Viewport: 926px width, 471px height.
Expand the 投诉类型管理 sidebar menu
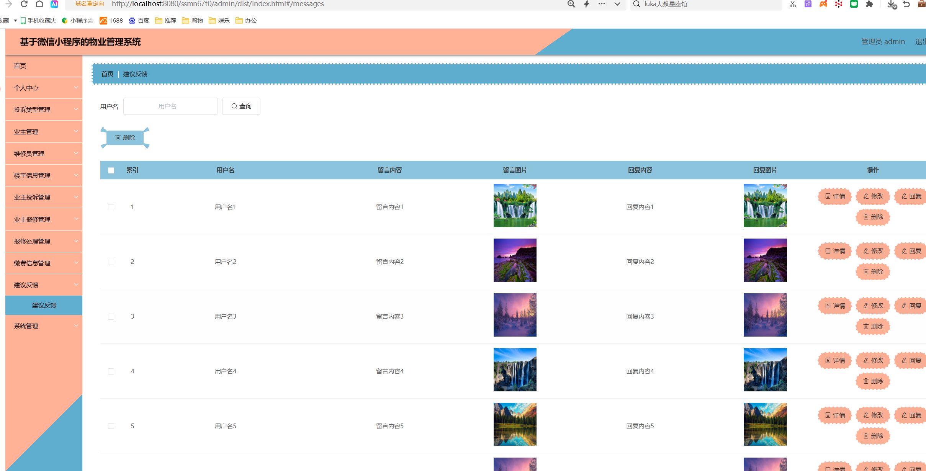(x=44, y=110)
